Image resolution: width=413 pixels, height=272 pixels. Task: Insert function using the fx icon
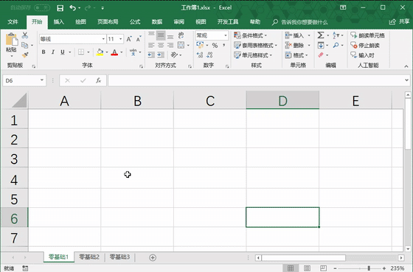[x=99, y=80]
